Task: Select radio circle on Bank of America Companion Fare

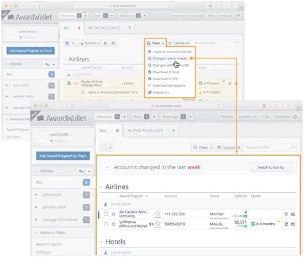Action: 83,92
